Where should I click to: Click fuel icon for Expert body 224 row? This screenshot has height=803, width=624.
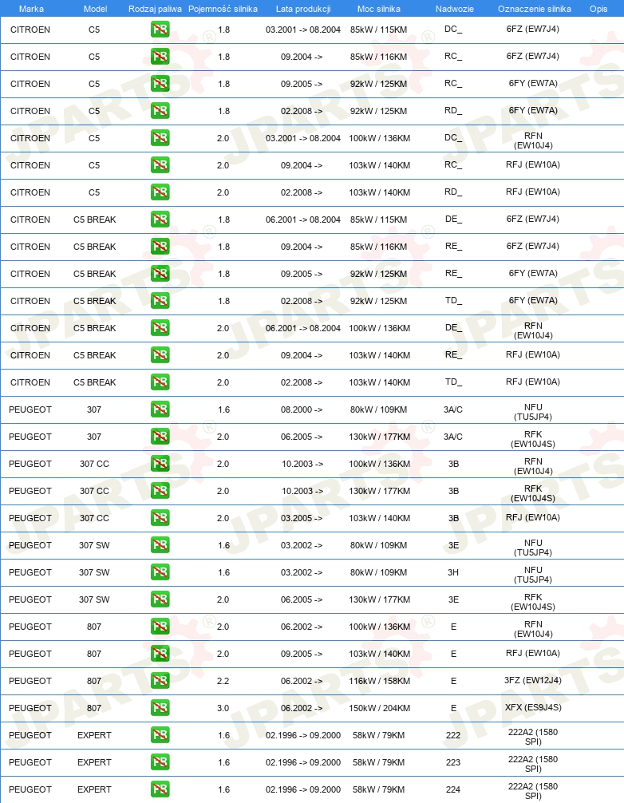coord(160,789)
